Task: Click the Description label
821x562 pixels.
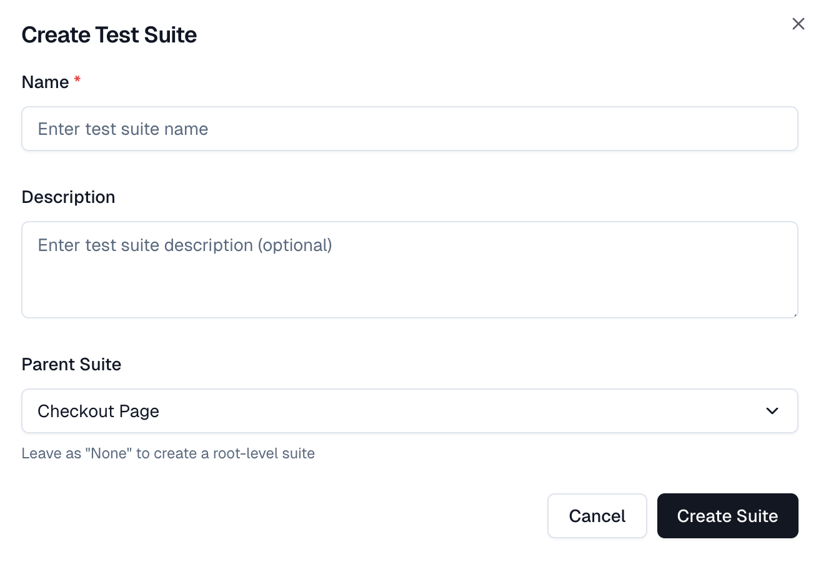Action: (68, 197)
